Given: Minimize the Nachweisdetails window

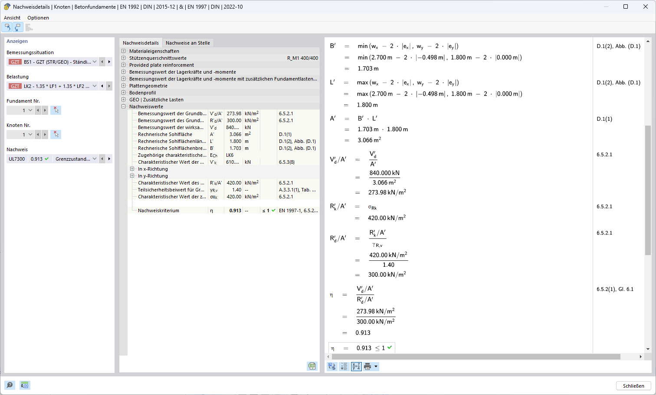Looking at the screenshot, I should click(606, 6).
